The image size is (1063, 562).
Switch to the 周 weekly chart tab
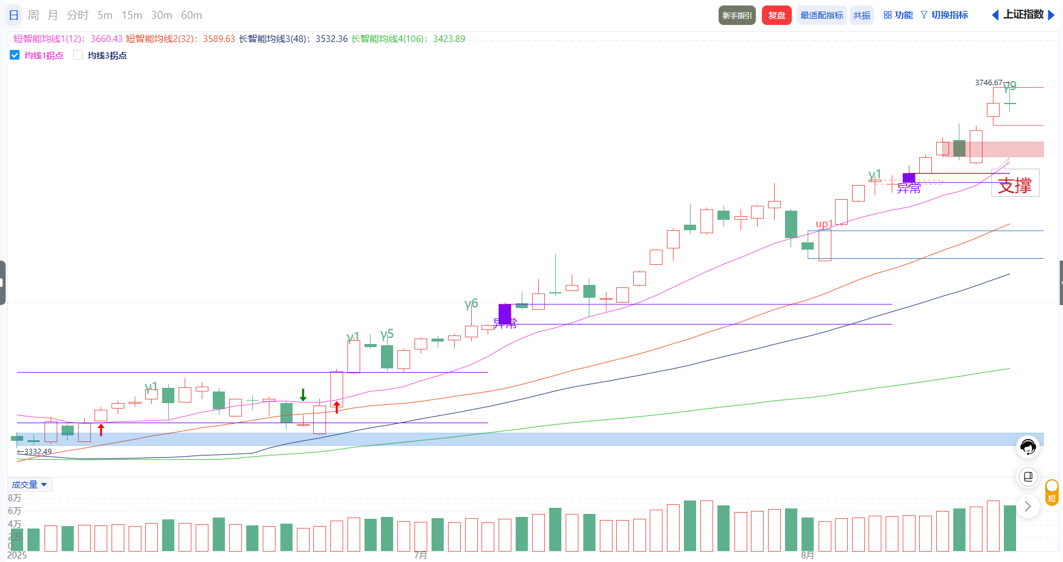34,15
